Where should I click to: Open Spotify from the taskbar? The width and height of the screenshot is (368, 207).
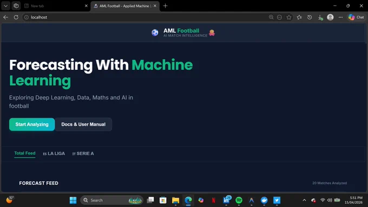[x=239, y=200]
